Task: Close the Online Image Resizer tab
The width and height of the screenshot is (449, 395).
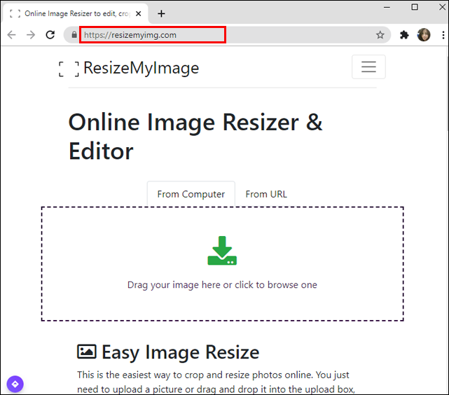Action: pos(138,13)
